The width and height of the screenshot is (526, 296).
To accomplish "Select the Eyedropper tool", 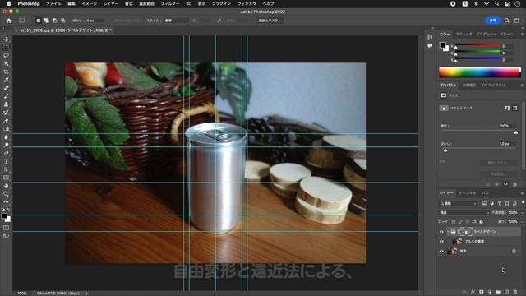I will (x=6, y=80).
